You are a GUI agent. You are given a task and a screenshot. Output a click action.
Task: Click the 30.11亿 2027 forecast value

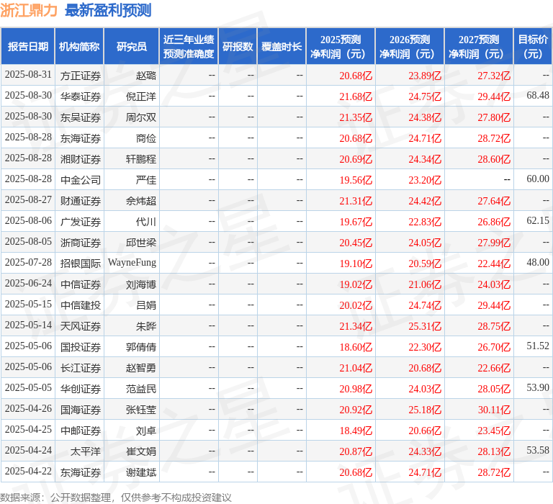coord(494,410)
